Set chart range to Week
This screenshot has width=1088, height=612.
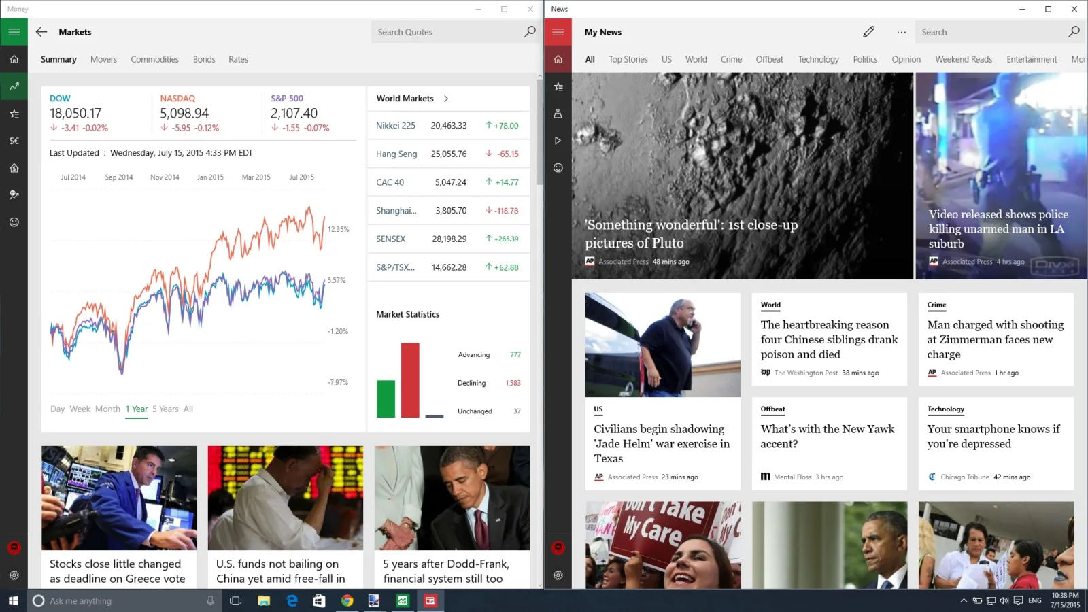pos(80,409)
